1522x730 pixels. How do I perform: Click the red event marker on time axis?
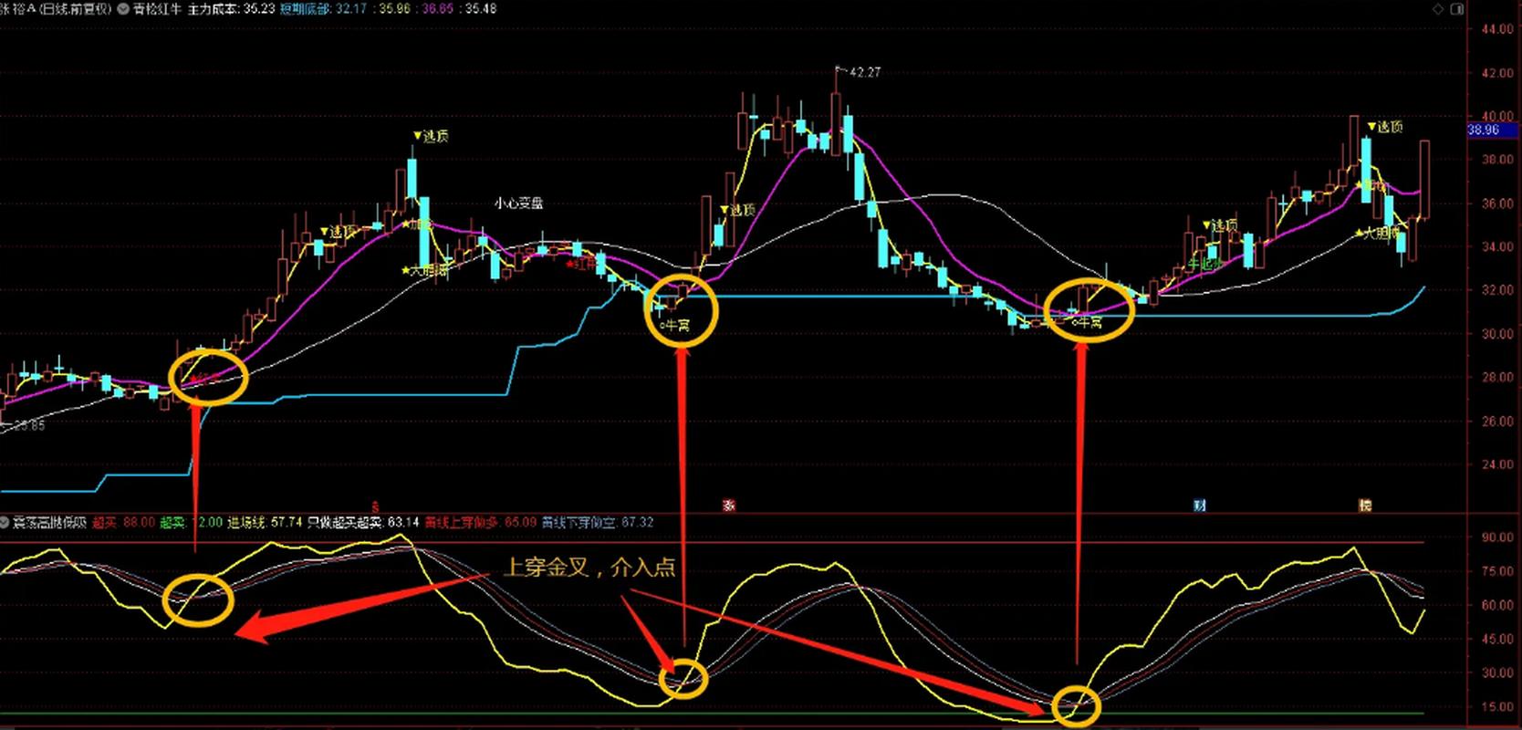[728, 506]
